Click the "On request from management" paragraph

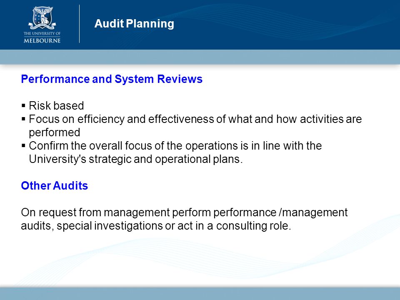pyautogui.click(x=184, y=219)
